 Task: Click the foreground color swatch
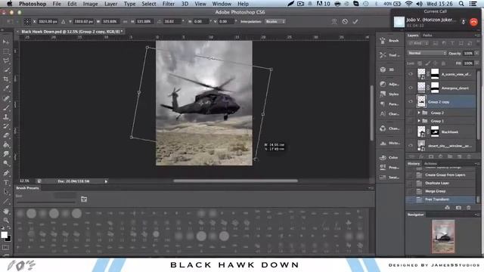click(x=4, y=235)
